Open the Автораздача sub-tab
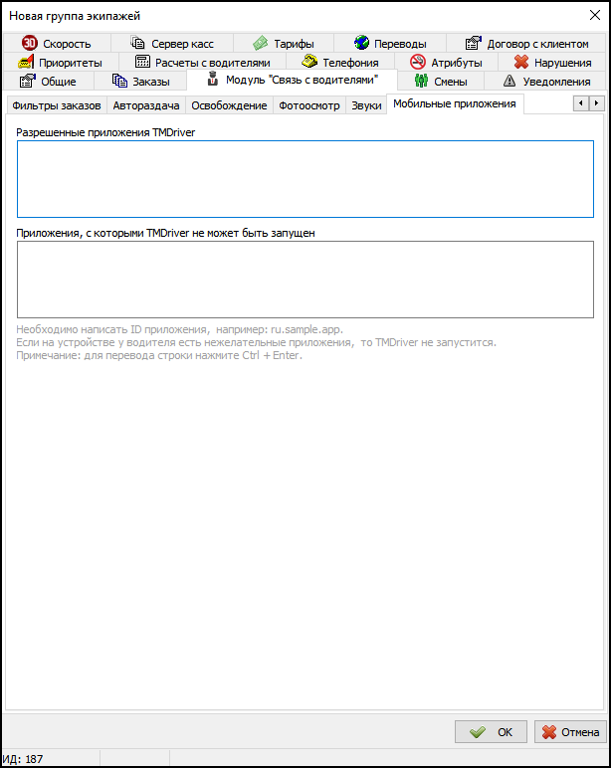Viewport: 611px width, 768px height. coord(146,104)
